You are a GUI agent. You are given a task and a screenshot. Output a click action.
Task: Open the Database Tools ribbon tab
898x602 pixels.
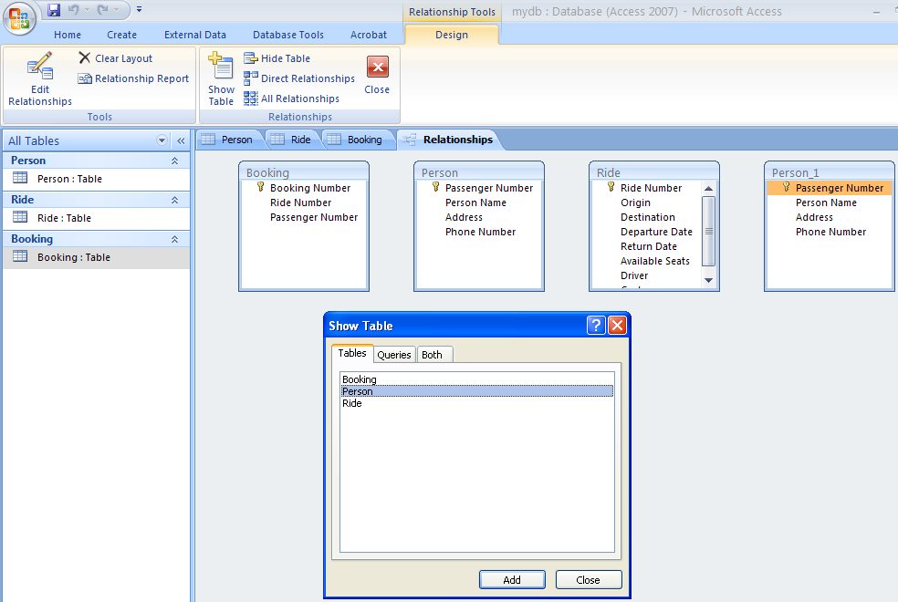point(288,35)
